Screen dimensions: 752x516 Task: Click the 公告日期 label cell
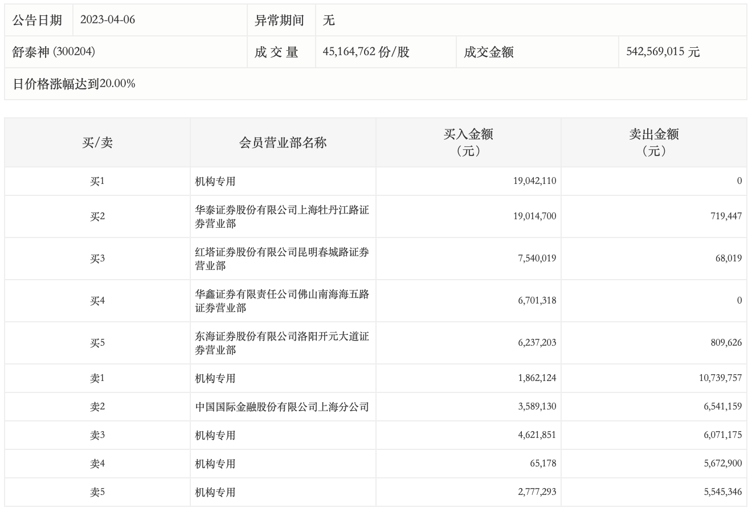coord(38,20)
